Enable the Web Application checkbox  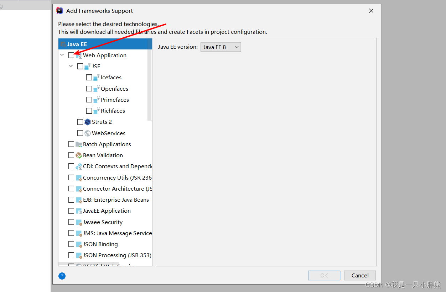click(x=71, y=55)
